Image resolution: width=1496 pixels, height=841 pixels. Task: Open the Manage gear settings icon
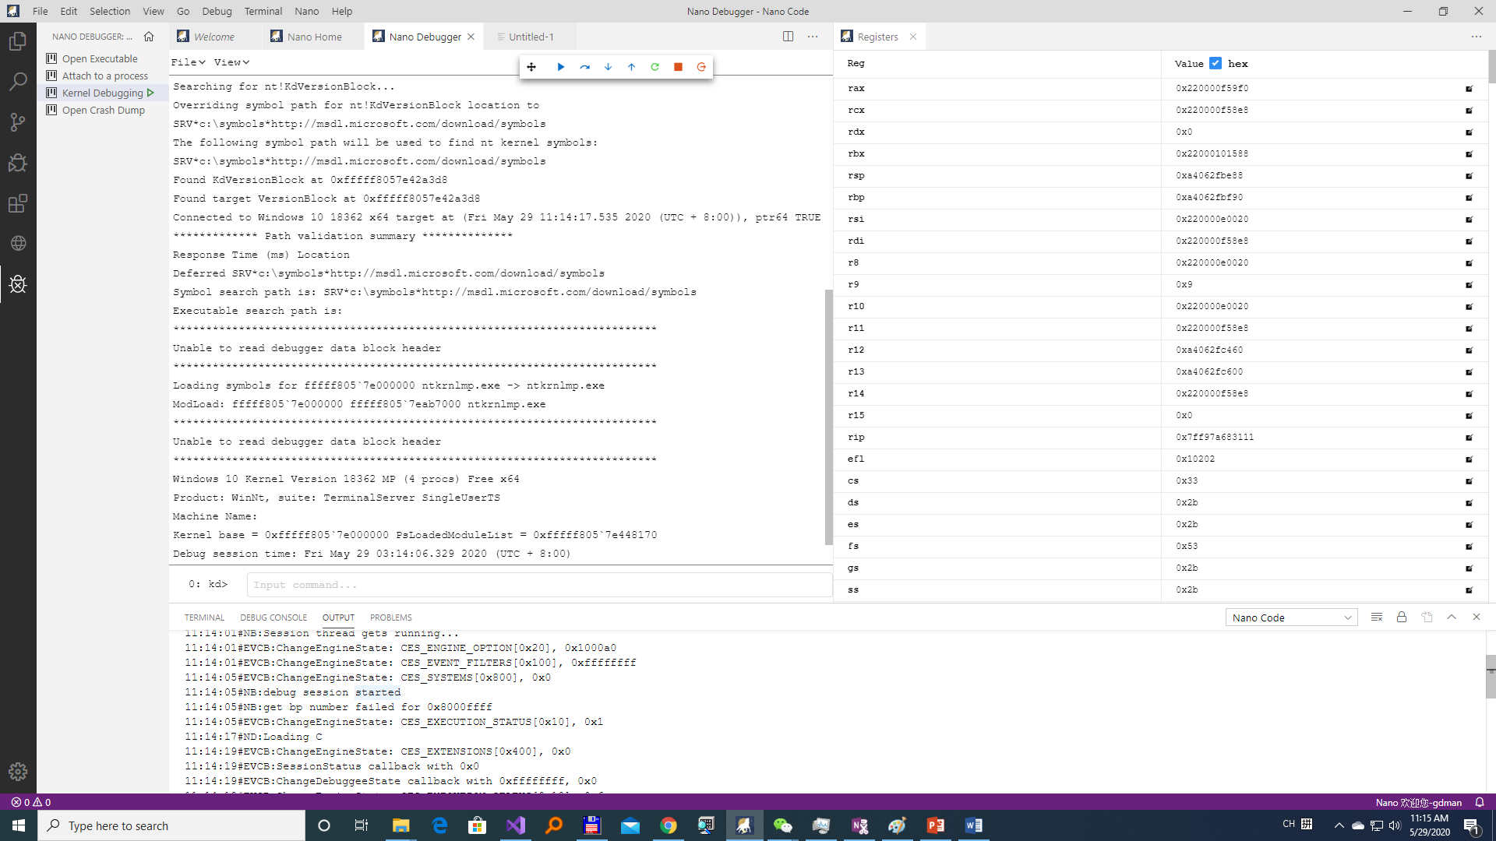click(x=18, y=772)
